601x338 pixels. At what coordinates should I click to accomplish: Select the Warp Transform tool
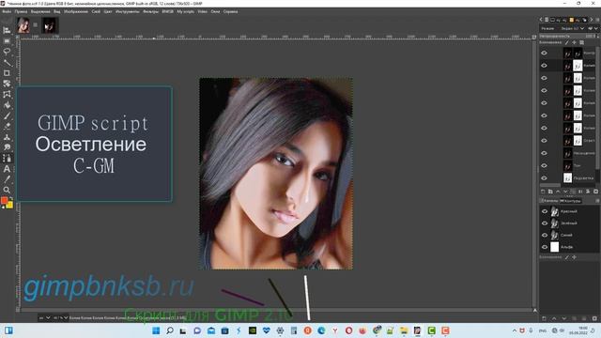tap(7, 94)
